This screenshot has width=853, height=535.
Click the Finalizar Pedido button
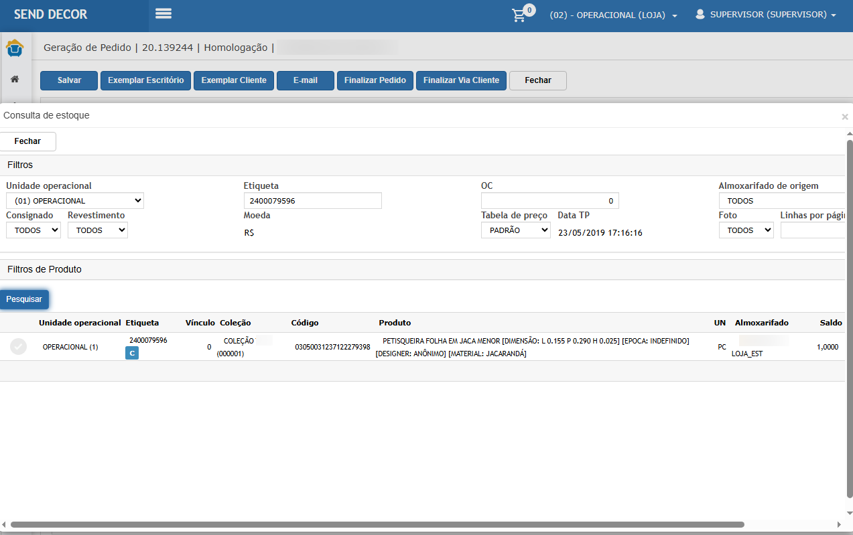[375, 80]
